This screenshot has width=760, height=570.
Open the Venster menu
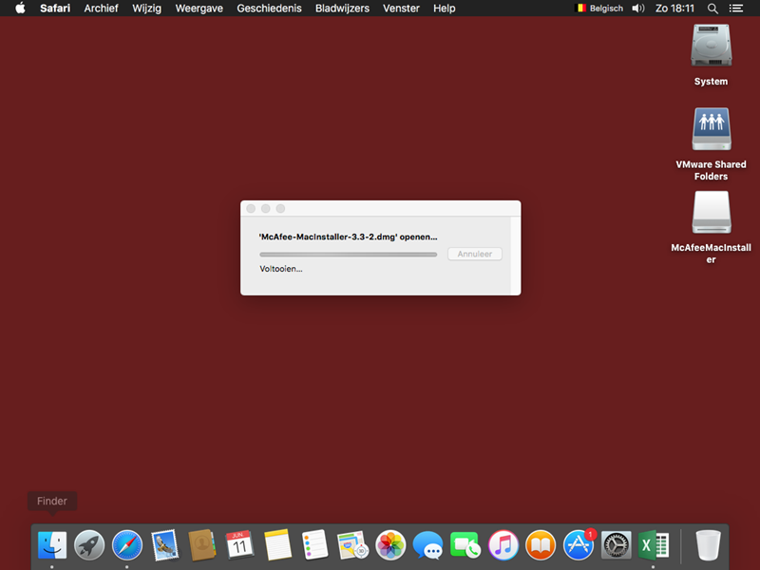[x=401, y=9]
